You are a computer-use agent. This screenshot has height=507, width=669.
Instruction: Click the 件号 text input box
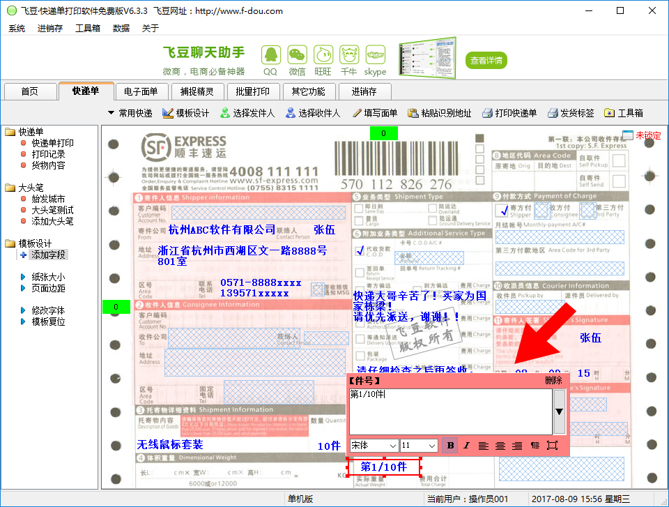[451, 411]
